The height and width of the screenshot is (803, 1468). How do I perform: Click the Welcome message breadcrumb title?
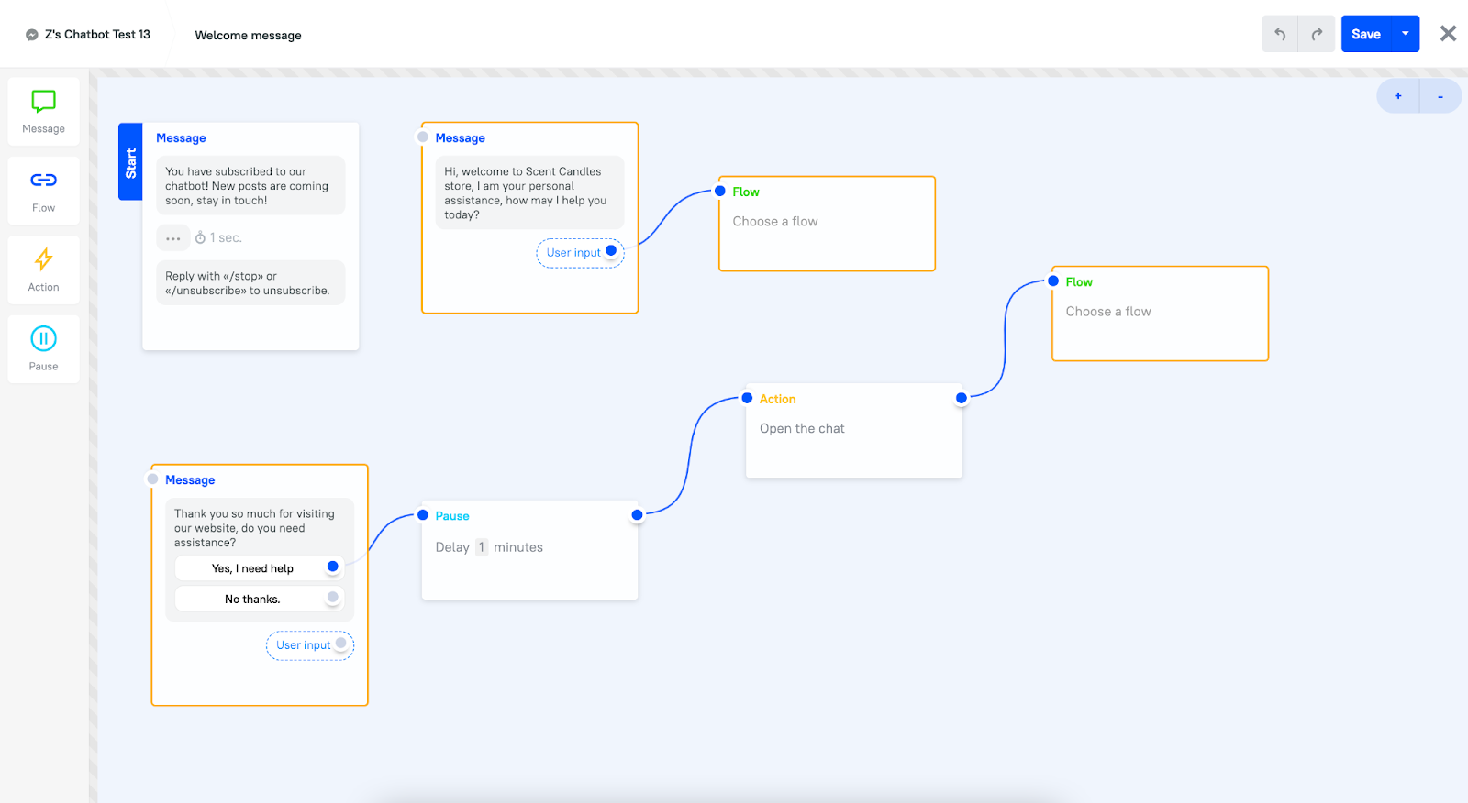[248, 36]
